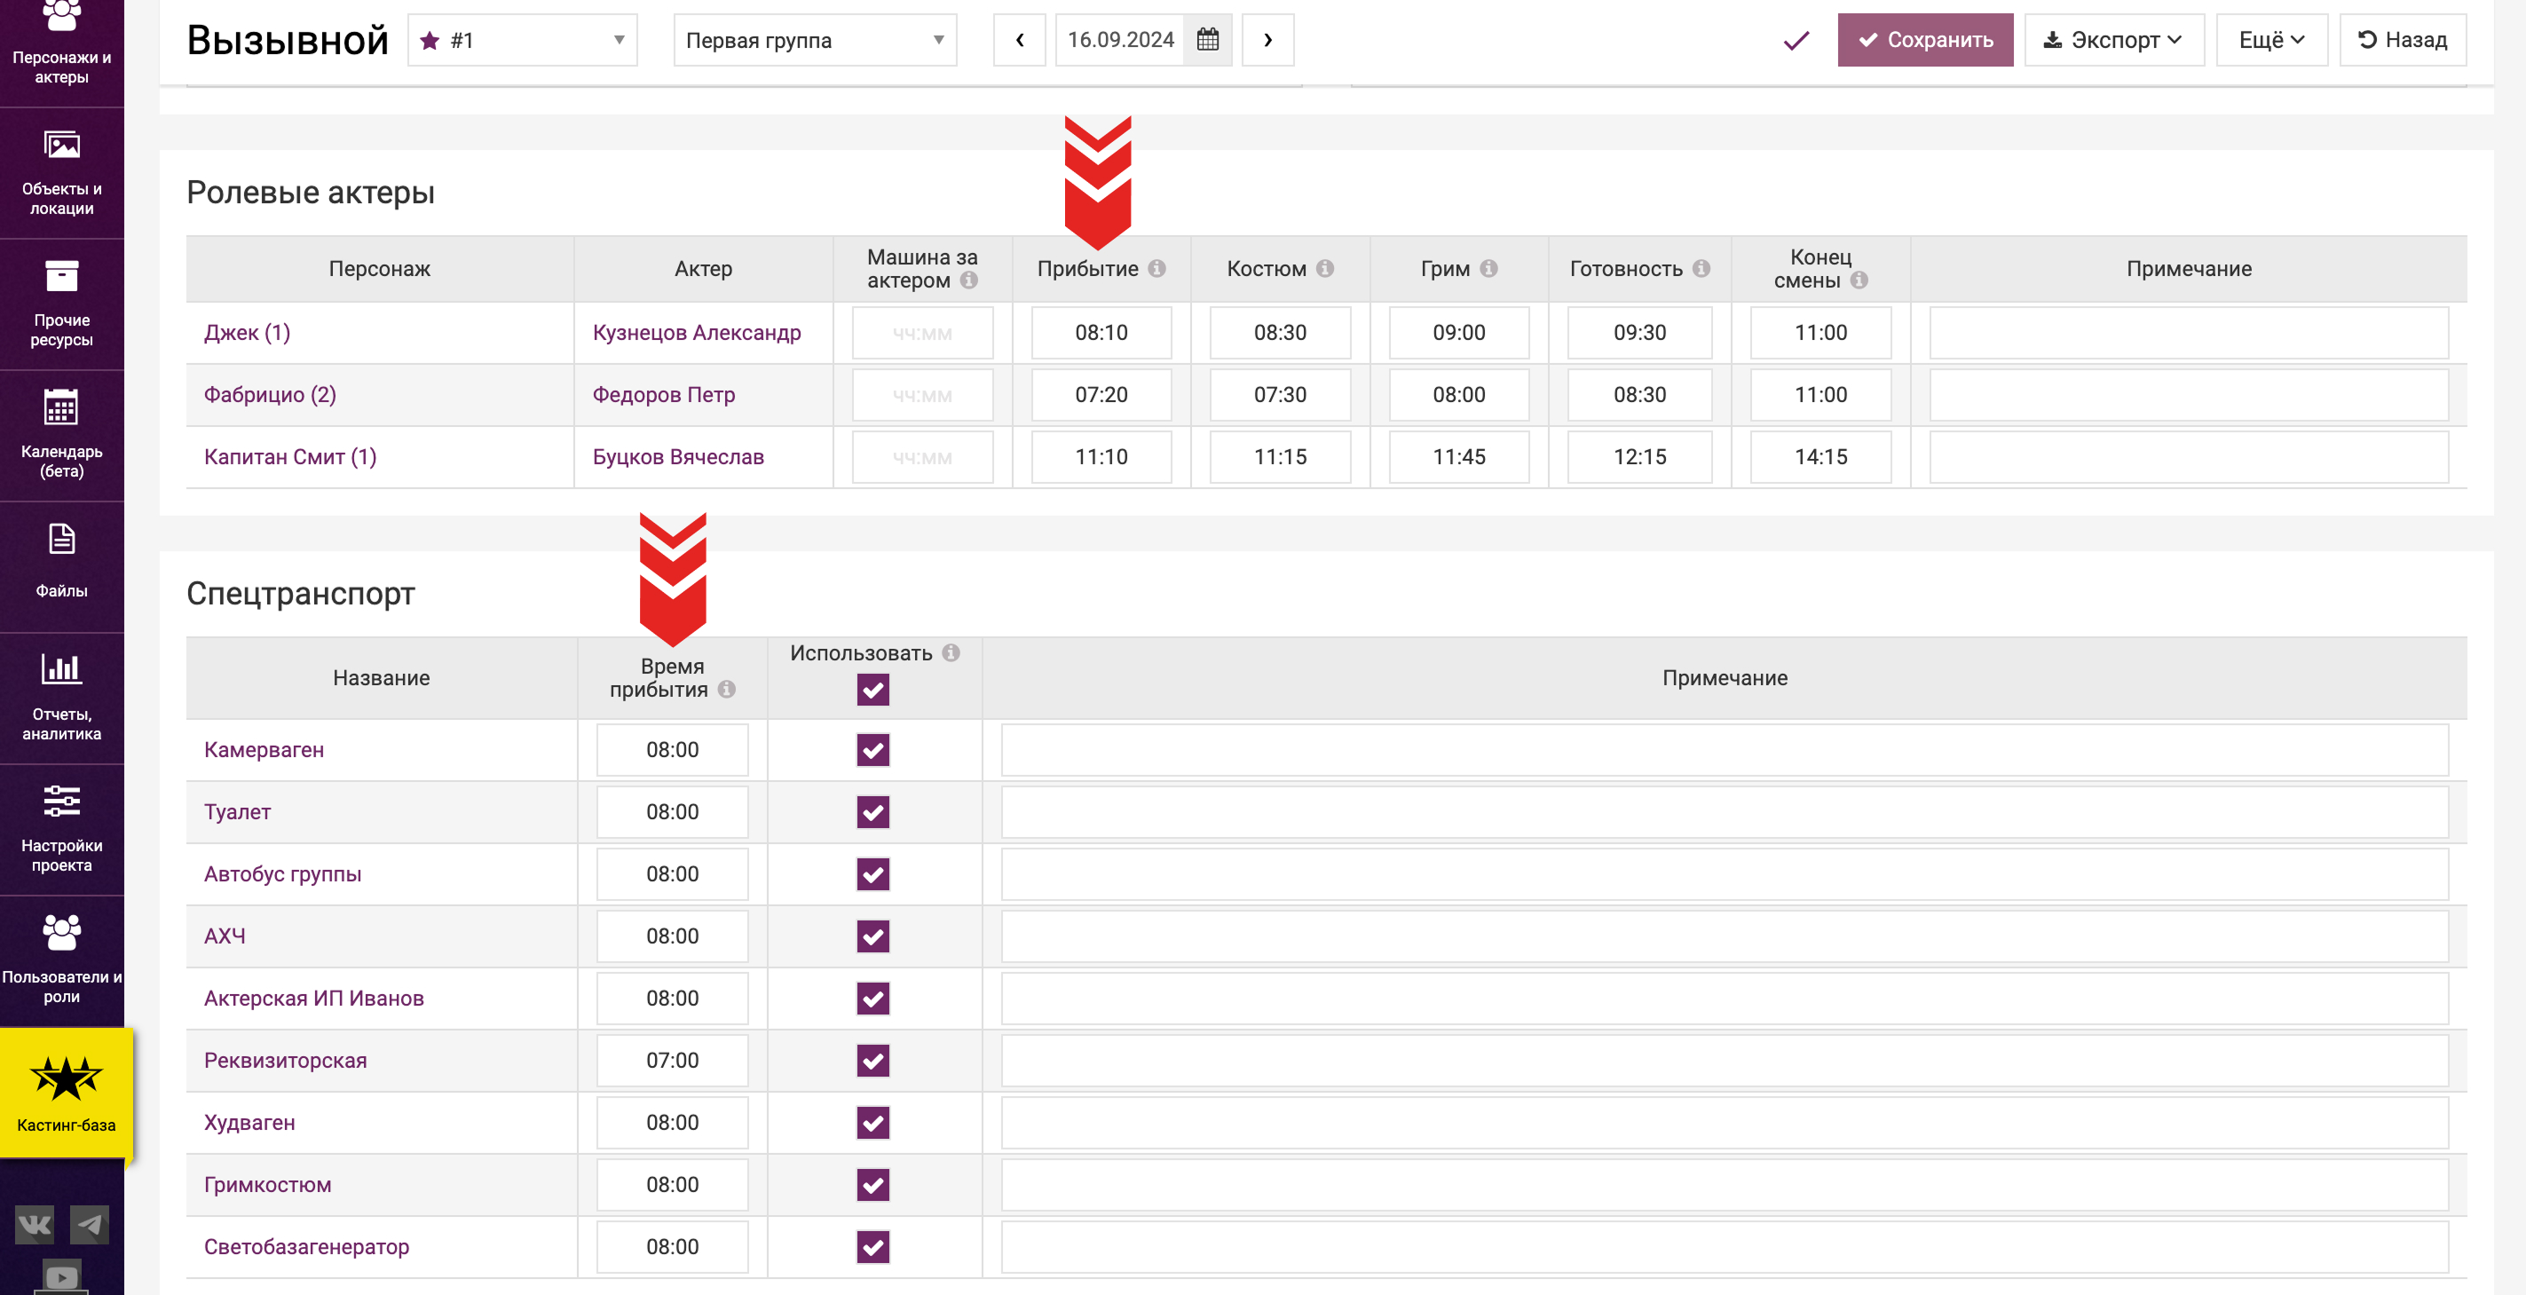This screenshot has height=1295, width=2526.
Task: Open the Экспорт dropdown menu
Action: tap(2113, 40)
